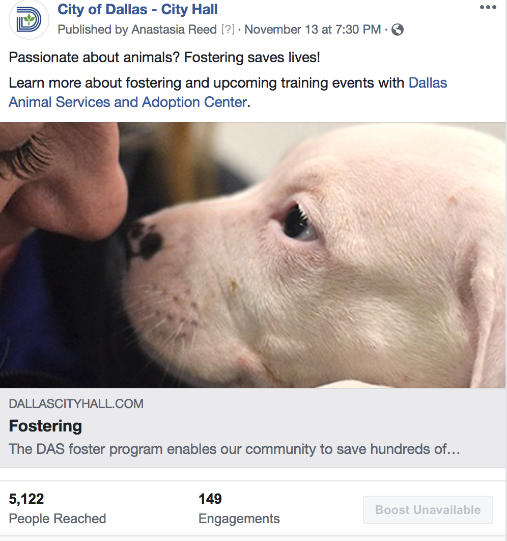Click the puppy photo link preview
The height and width of the screenshot is (541, 507).
pyautogui.click(x=253, y=255)
